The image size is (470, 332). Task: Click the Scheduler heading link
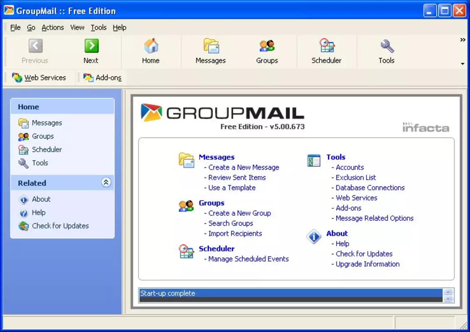click(217, 249)
